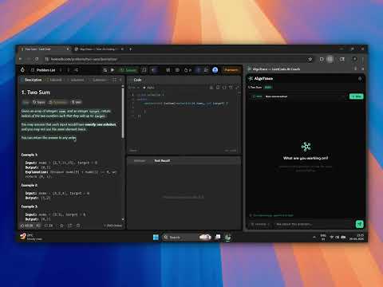Reload the page

[37, 59]
